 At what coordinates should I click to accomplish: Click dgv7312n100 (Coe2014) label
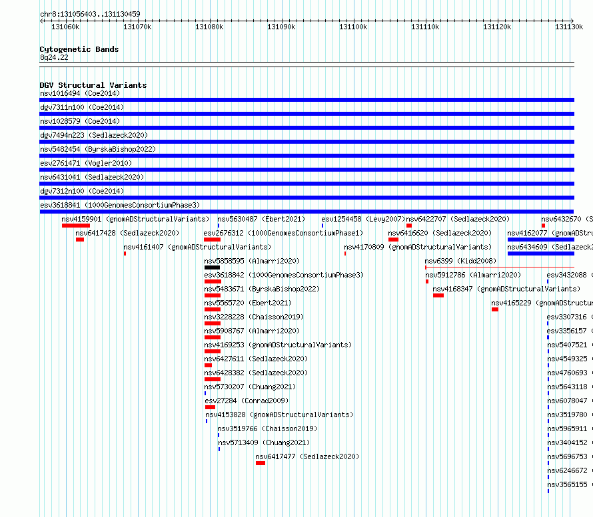[82, 191]
